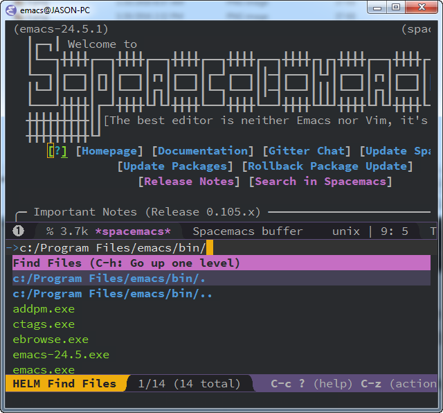Open the Homepage link
Viewport: 443px width, 413px height.
[x=109, y=151]
